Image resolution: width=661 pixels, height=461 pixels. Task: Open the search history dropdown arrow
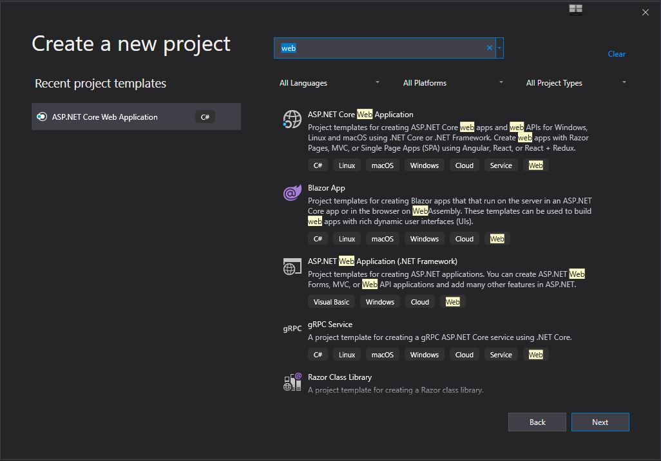tap(499, 48)
